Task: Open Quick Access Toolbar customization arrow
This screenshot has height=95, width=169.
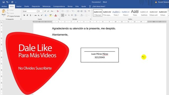Action: pos(16,2)
